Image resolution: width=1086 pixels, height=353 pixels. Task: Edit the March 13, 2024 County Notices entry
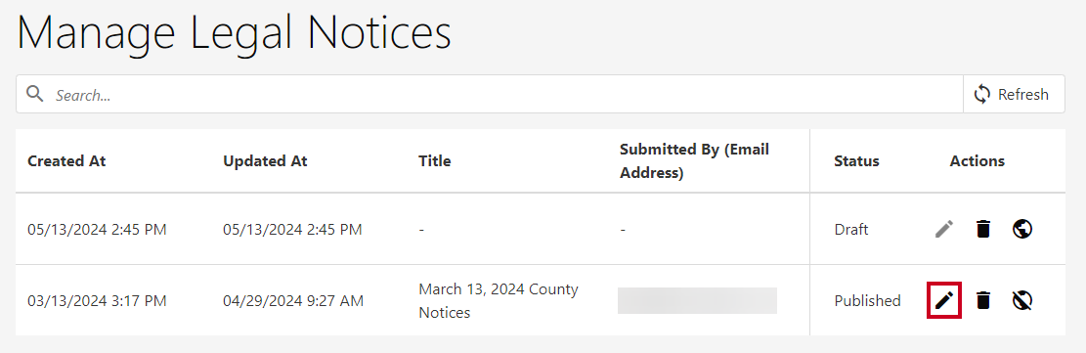944,300
